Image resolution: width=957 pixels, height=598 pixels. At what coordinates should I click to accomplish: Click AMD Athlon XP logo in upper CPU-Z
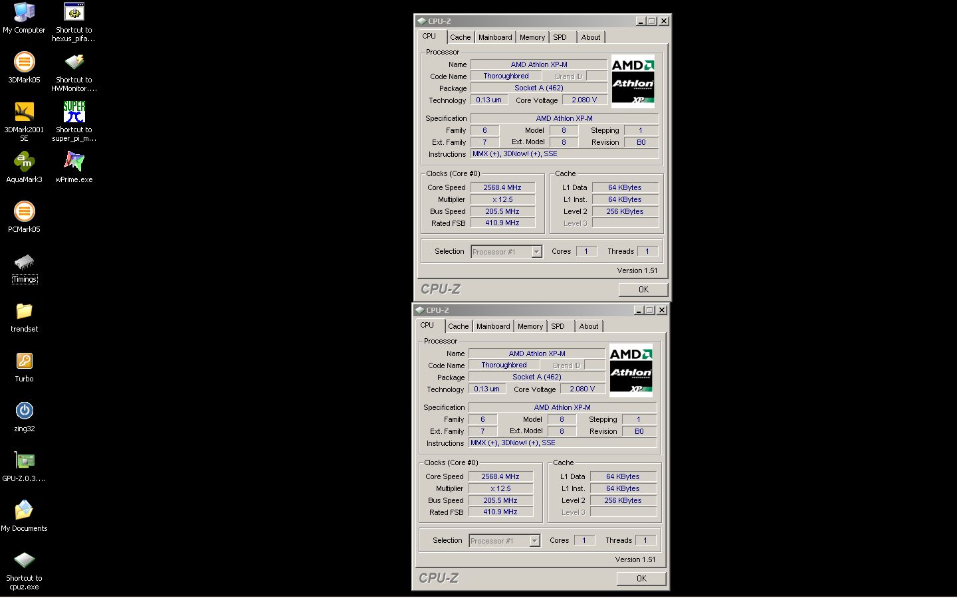[633, 81]
